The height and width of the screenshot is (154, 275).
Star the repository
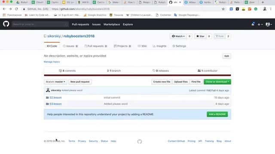(200, 36)
